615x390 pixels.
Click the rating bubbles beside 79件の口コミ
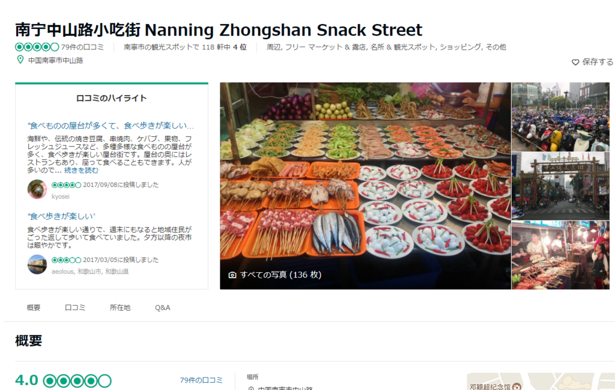pos(37,47)
